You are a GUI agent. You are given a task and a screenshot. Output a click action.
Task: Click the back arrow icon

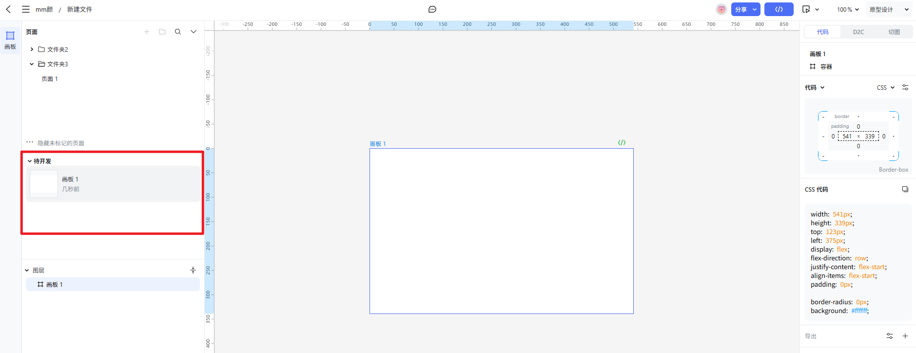8,9
